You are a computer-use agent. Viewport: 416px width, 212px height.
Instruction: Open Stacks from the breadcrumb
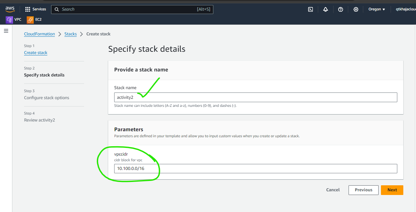click(70, 34)
